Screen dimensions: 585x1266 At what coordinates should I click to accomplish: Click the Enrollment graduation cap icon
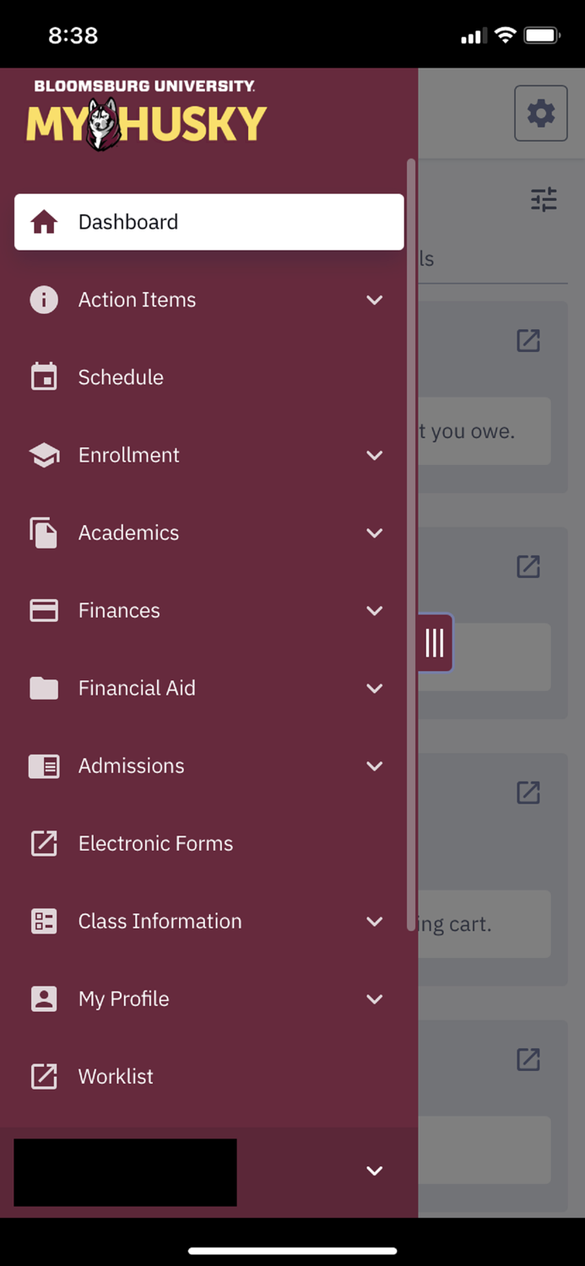[x=44, y=455]
